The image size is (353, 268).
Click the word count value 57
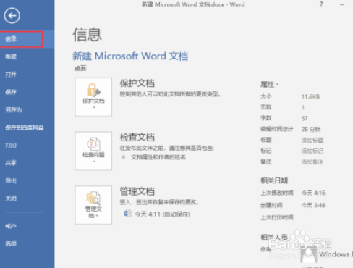[x=305, y=118]
